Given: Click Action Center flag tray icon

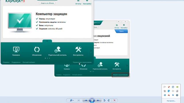Looking at the screenshot, I should point(165,87).
